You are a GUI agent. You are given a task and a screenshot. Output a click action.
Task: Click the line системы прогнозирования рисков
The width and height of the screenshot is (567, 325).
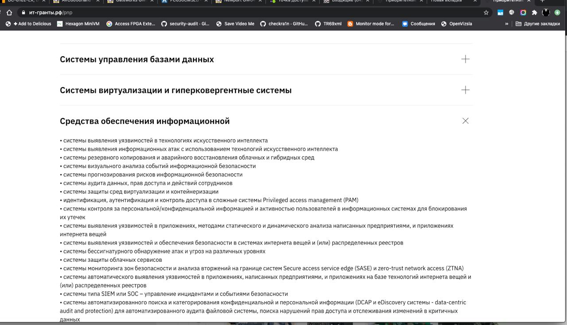click(x=151, y=175)
